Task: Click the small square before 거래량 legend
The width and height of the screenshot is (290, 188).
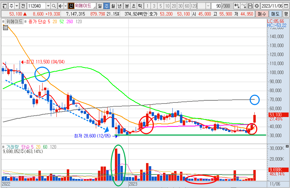Action: pos(3,147)
